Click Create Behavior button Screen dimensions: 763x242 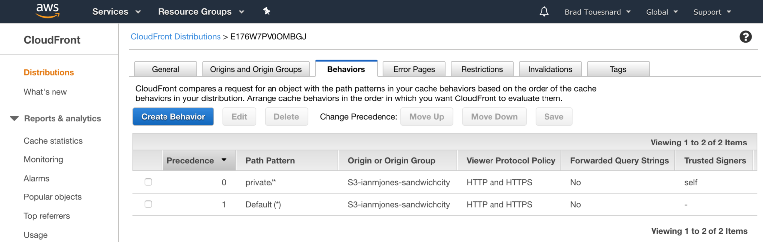click(x=173, y=117)
